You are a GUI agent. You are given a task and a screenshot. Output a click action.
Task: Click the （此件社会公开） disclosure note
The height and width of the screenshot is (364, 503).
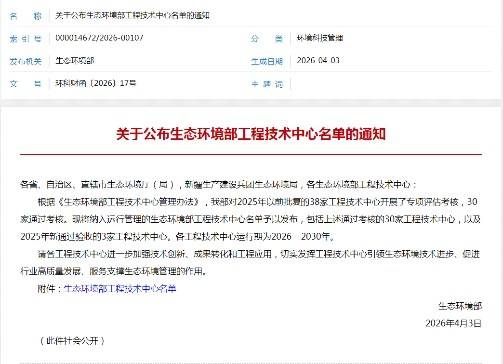72,340
